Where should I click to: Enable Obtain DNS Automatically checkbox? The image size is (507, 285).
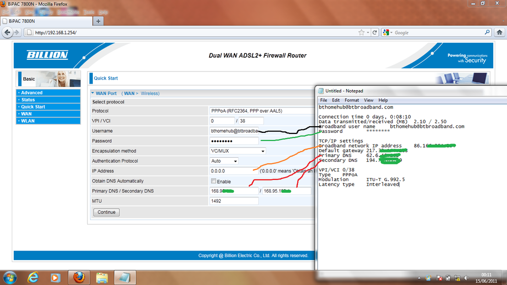coord(213,181)
